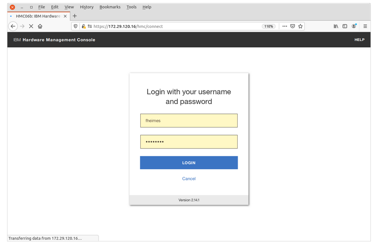Stop loading the page with X button
This screenshot has height=246, width=380.
[x=31, y=26]
